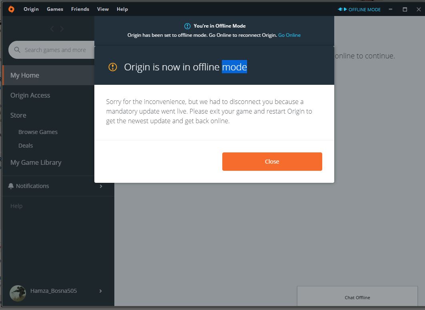Minimize the Origin window
Screen dimensions: 425x310
tap(391, 9)
